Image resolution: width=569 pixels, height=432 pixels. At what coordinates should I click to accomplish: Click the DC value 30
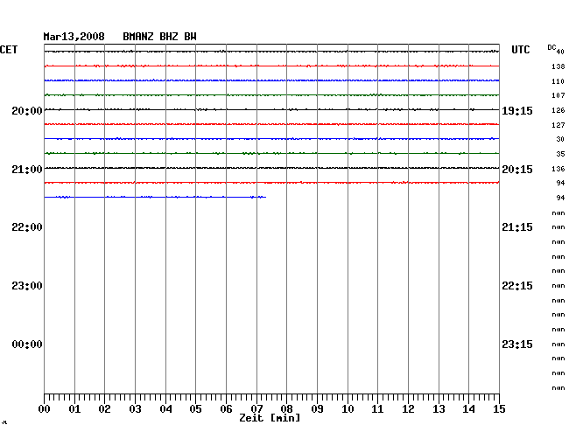coord(560,139)
